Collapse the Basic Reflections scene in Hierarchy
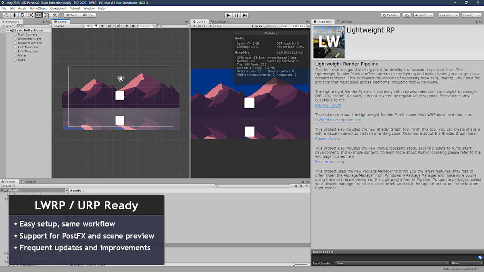484x272 pixels. pos(8,30)
